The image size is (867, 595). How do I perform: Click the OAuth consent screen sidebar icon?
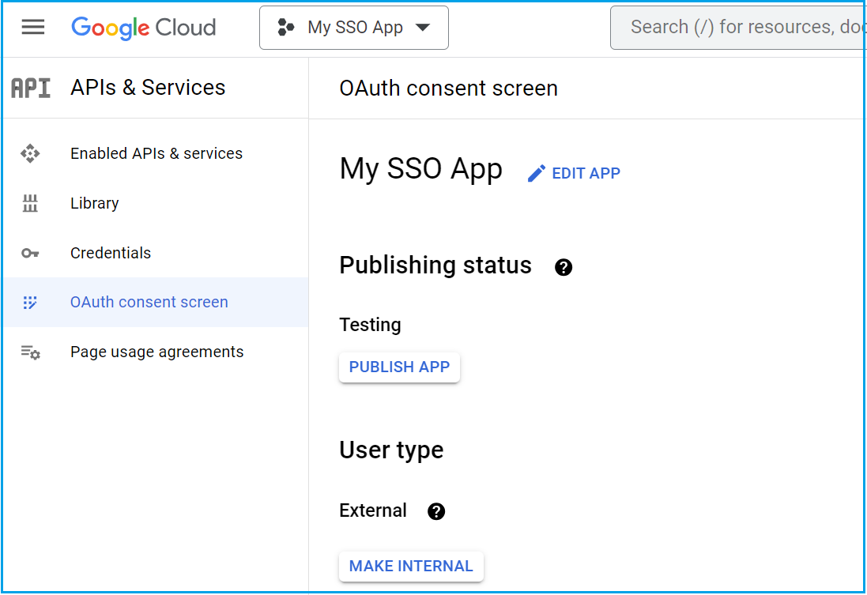click(x=30, y=303)
